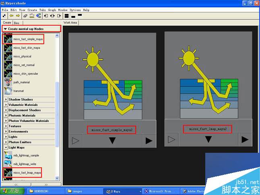Click the misss_fast_lmap_maya node icon

tap(8, 172)
